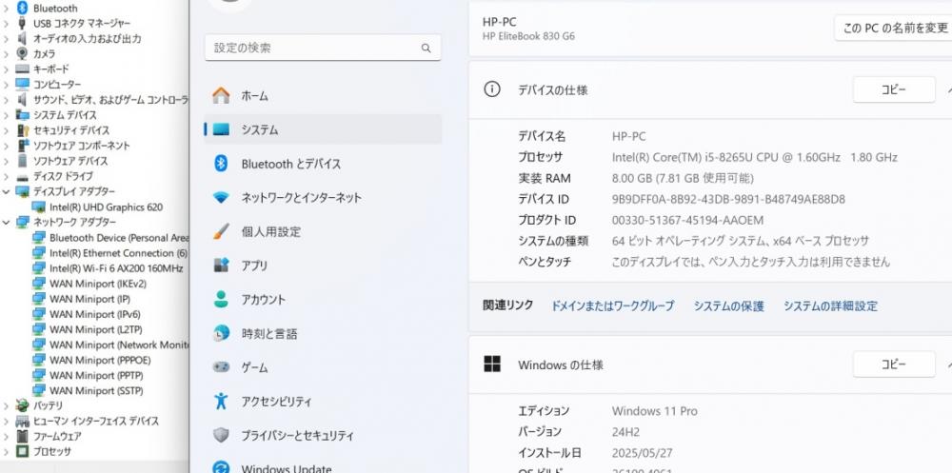952x473 pixels.
Task: Expand the Bluetooth node in Device Manager
Action: click(6, 8)
